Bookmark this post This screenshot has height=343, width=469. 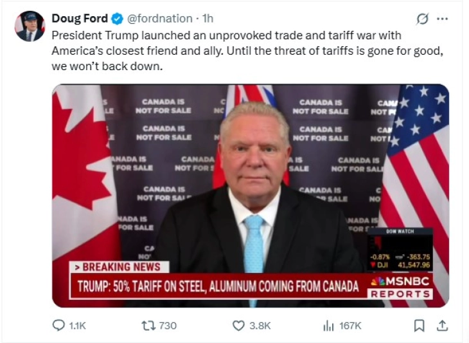[x=419, y=326]
